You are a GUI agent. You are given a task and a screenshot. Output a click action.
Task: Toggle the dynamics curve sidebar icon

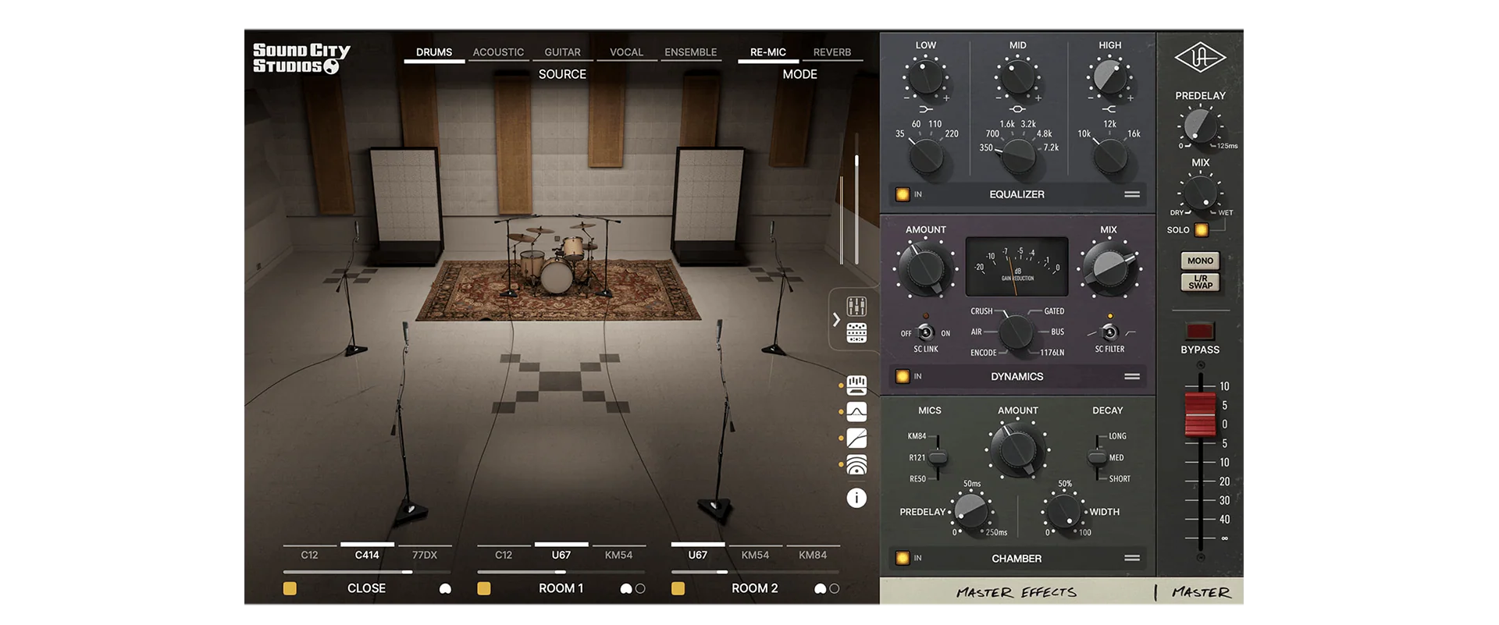pyautogui.click(x=856, y=439)
